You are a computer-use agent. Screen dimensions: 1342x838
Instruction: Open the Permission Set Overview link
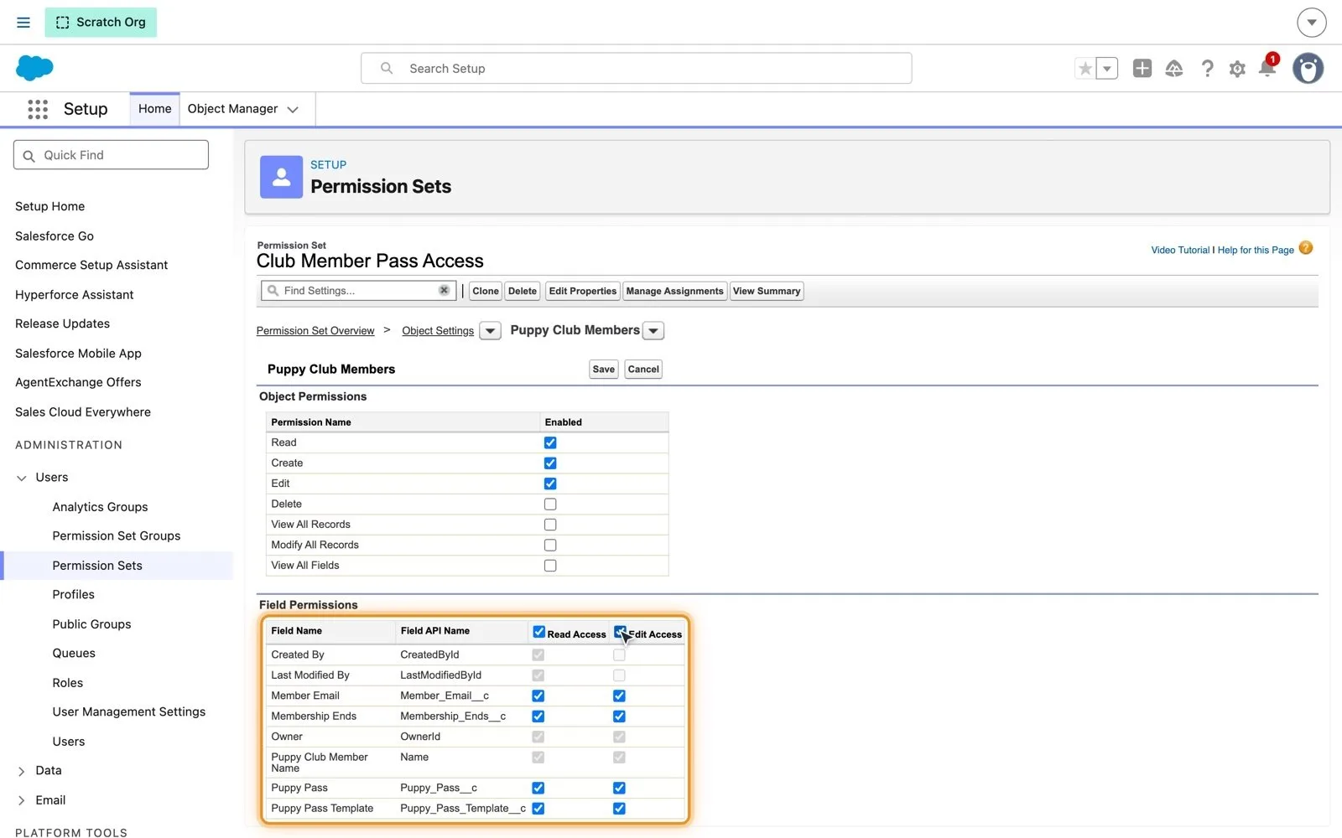[315, 331]
